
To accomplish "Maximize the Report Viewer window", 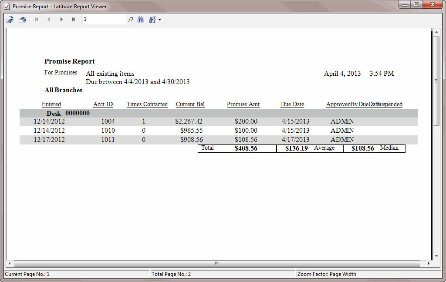I will pyautogui.click(x=416, y=5).
